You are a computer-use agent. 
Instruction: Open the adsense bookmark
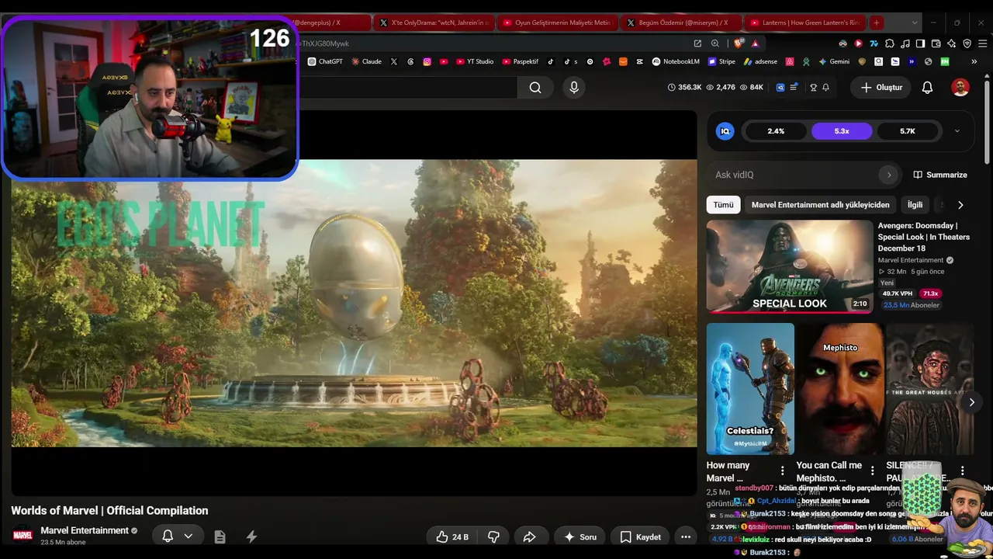tap(760, 61)
